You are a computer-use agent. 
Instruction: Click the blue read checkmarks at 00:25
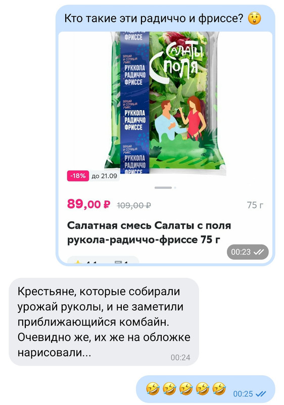tap(261, 394)
